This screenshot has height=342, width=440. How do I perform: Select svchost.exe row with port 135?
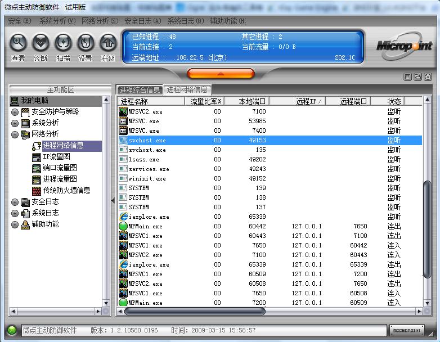(270, 150)
